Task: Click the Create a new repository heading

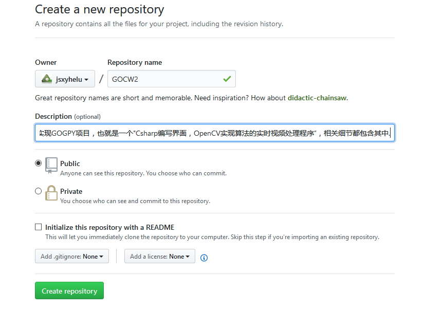Action: (100, 9)
